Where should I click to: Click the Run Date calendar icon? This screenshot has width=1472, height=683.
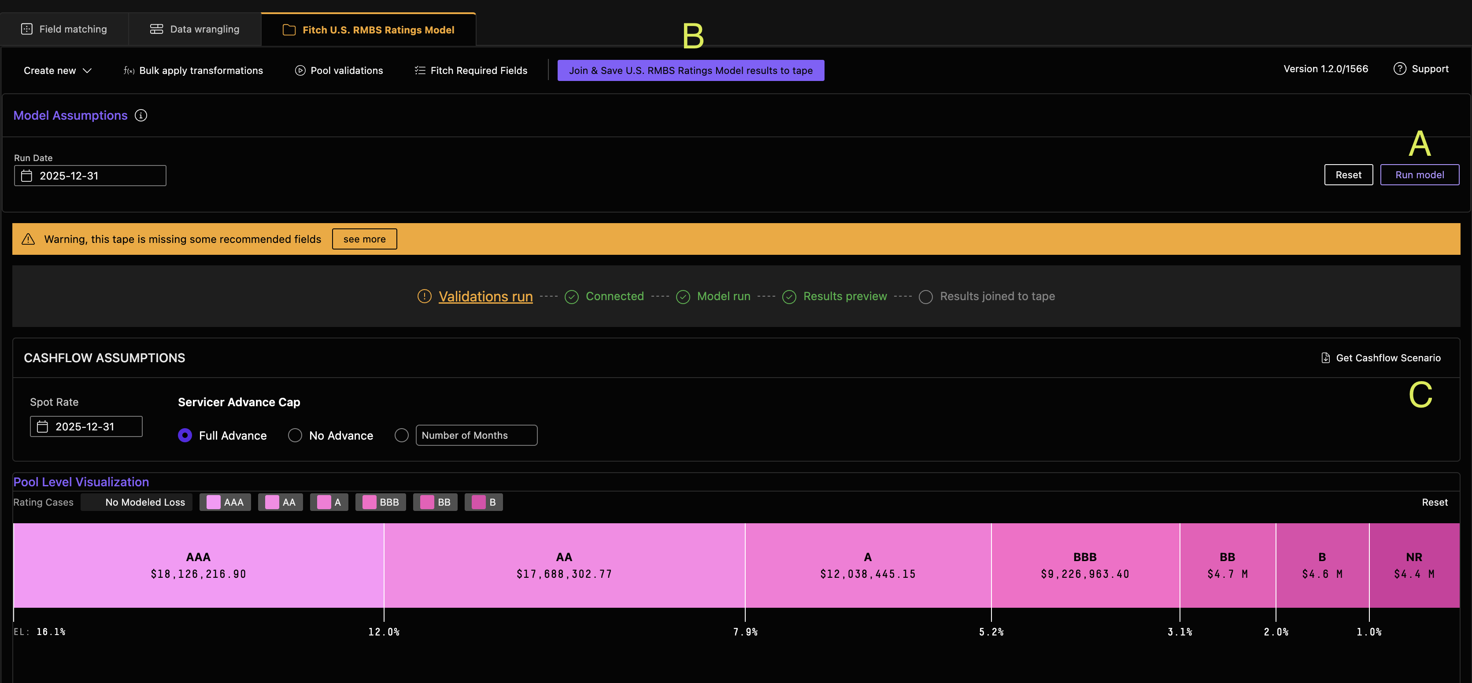[x=26, y=176]
